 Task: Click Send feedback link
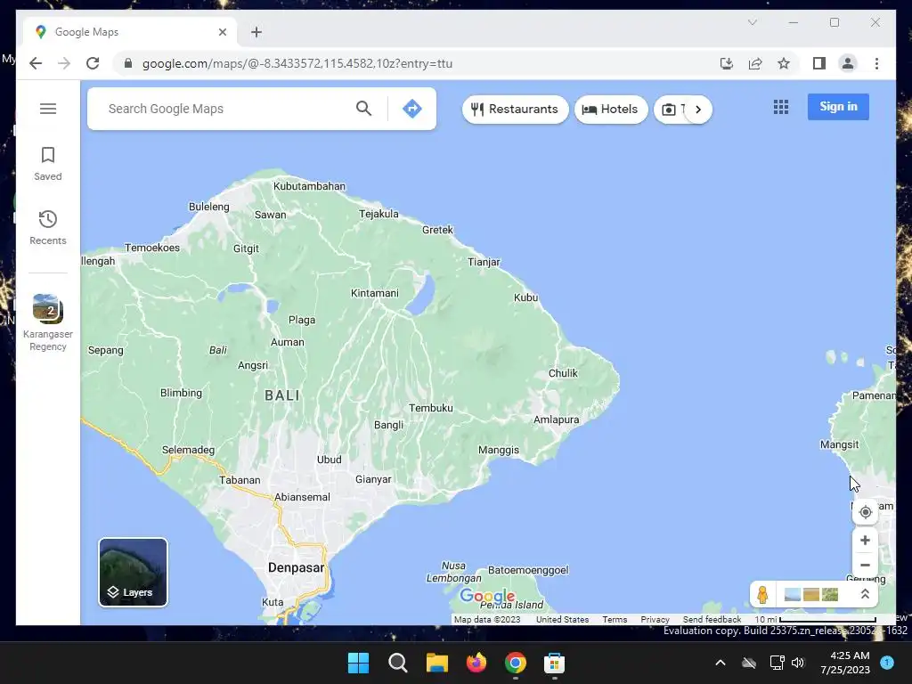coord(712,620)
